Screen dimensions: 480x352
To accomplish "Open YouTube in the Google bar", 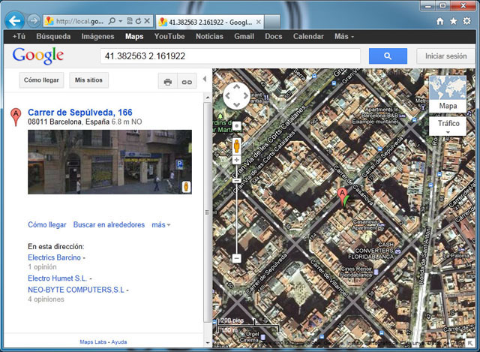I will pos(169,37).
